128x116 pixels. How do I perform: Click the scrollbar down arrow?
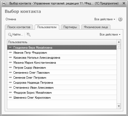[x=119, y=106]
